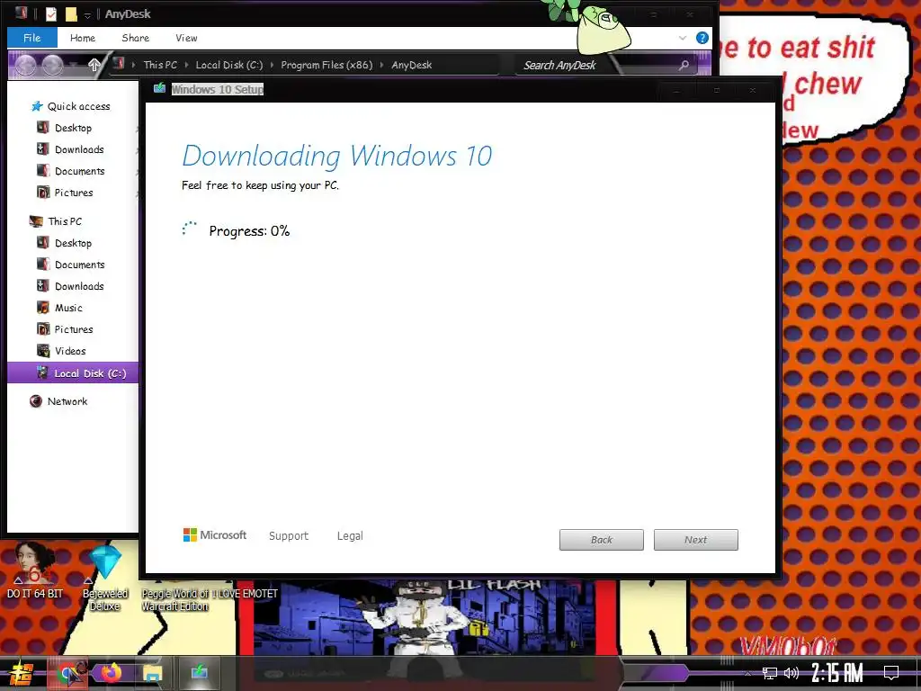921x691 pixels.
Task: Open the Legal link in Windows 10 Setup
Action: (350, 536)
